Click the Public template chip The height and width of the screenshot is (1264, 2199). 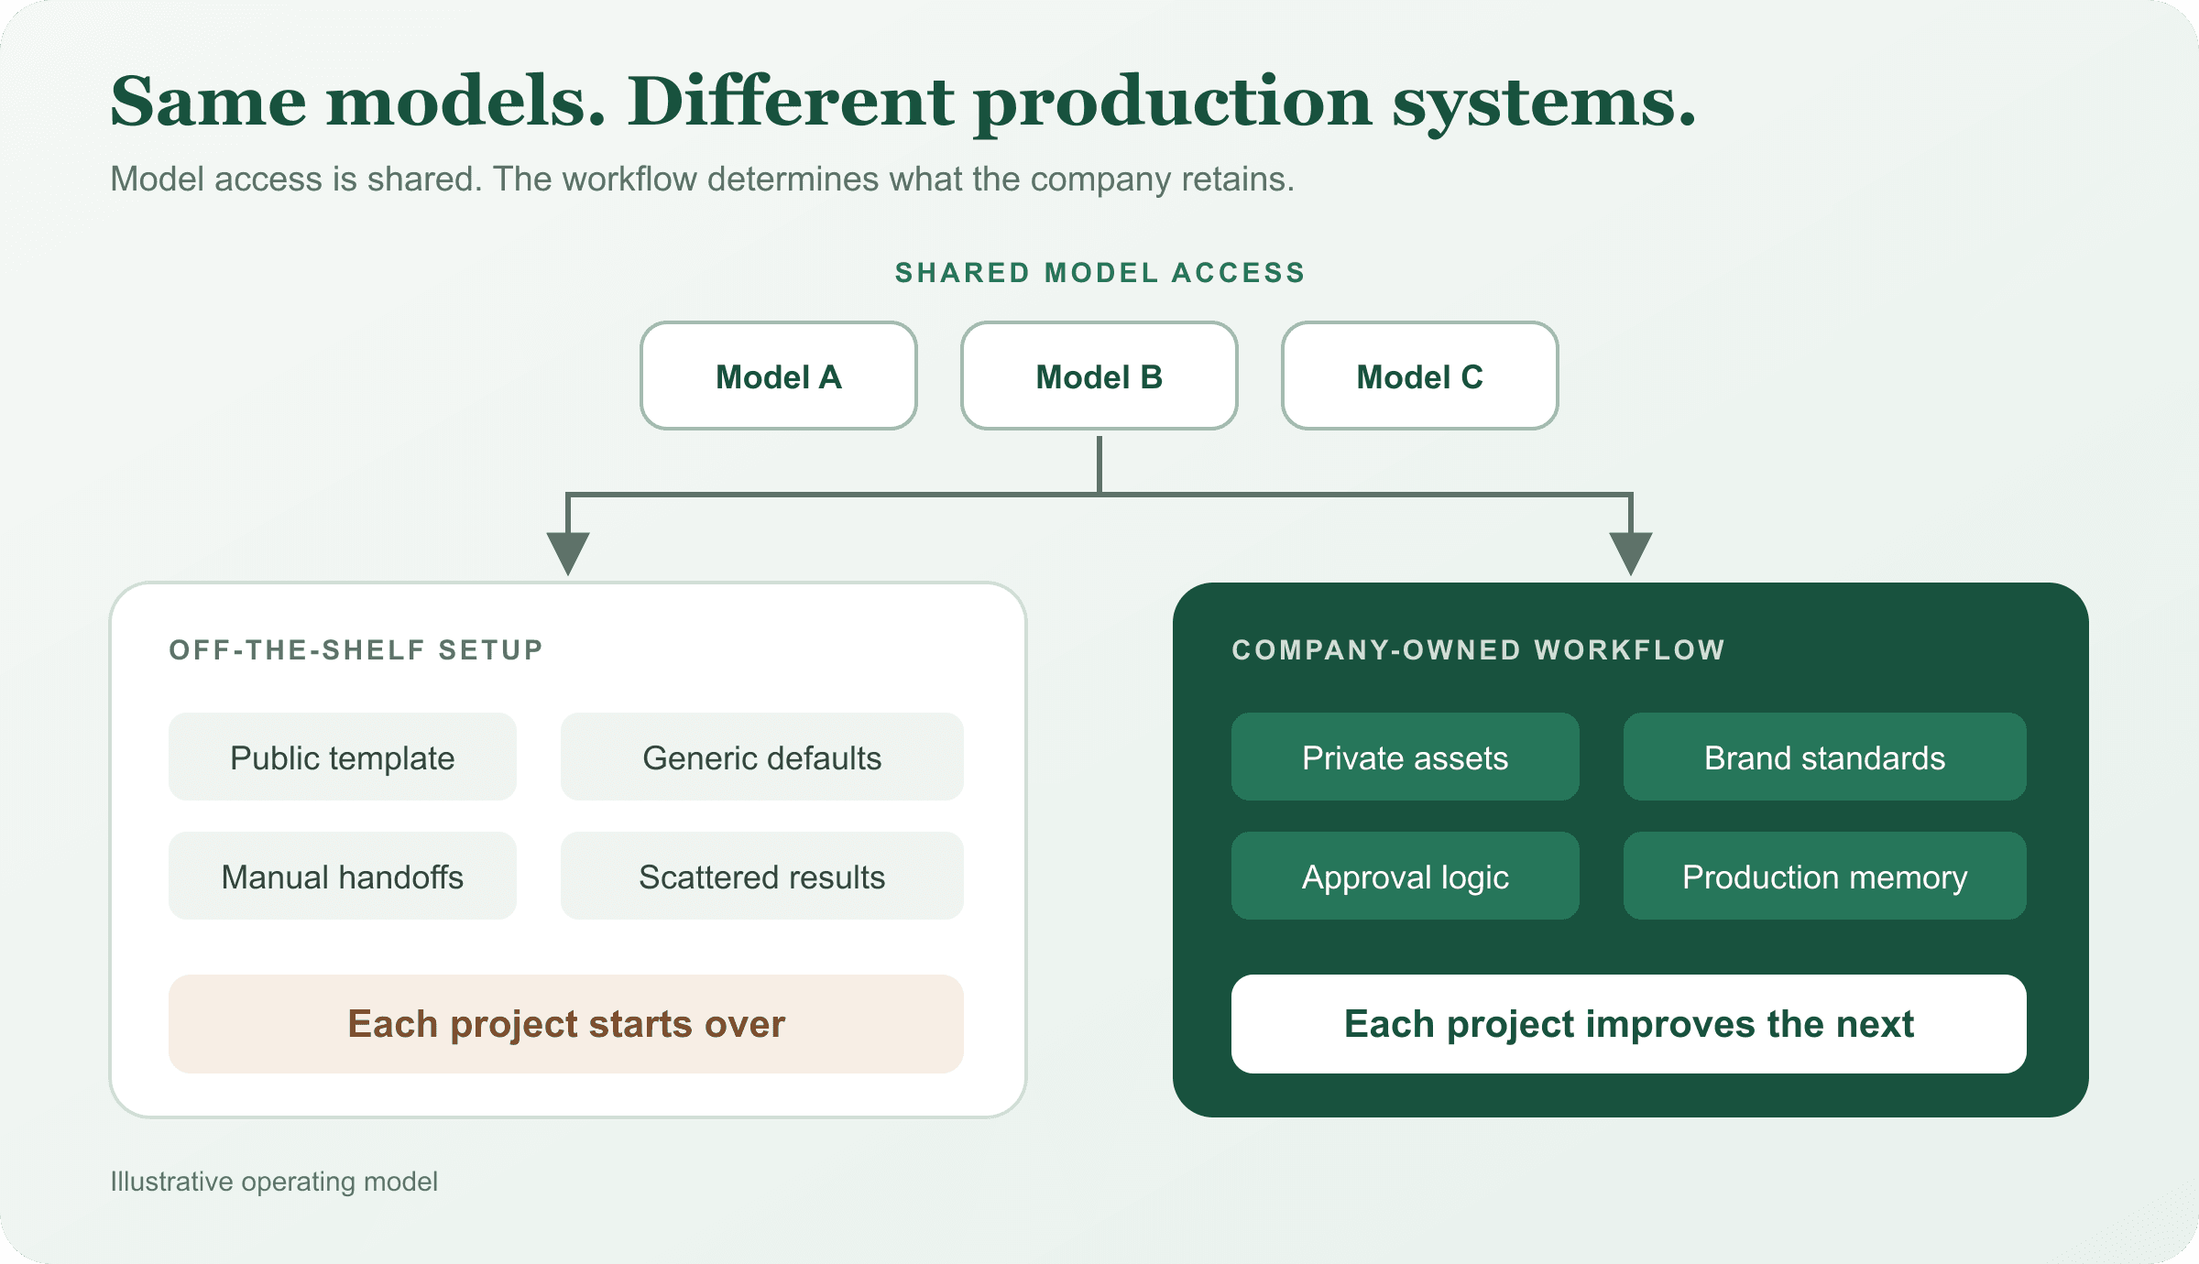coord(343,757)
